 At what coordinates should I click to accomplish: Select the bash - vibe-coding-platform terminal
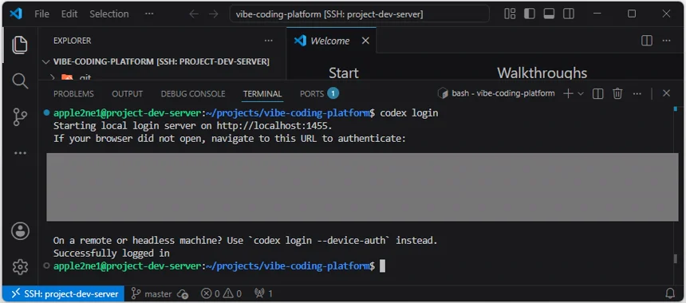click(x=496, y=93)
